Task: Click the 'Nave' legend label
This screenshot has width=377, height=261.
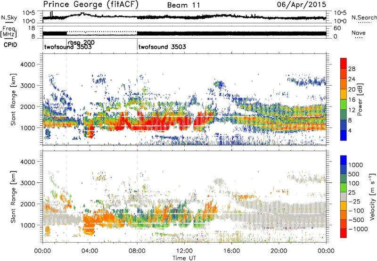Action: pos(359,33)
